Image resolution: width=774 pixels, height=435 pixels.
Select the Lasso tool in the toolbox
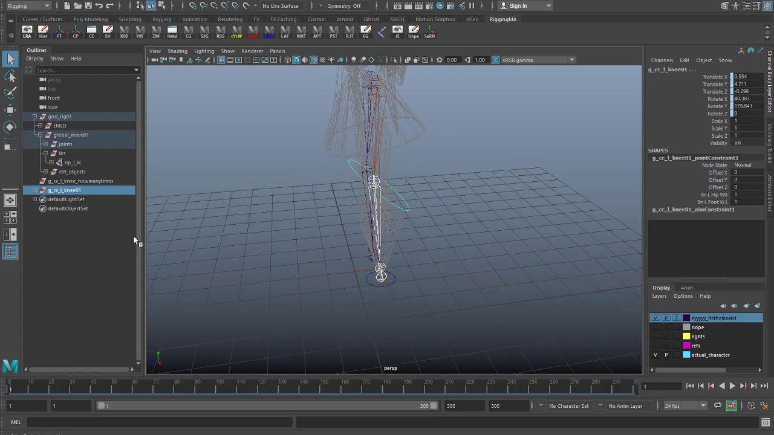click(x=10, y=76)
